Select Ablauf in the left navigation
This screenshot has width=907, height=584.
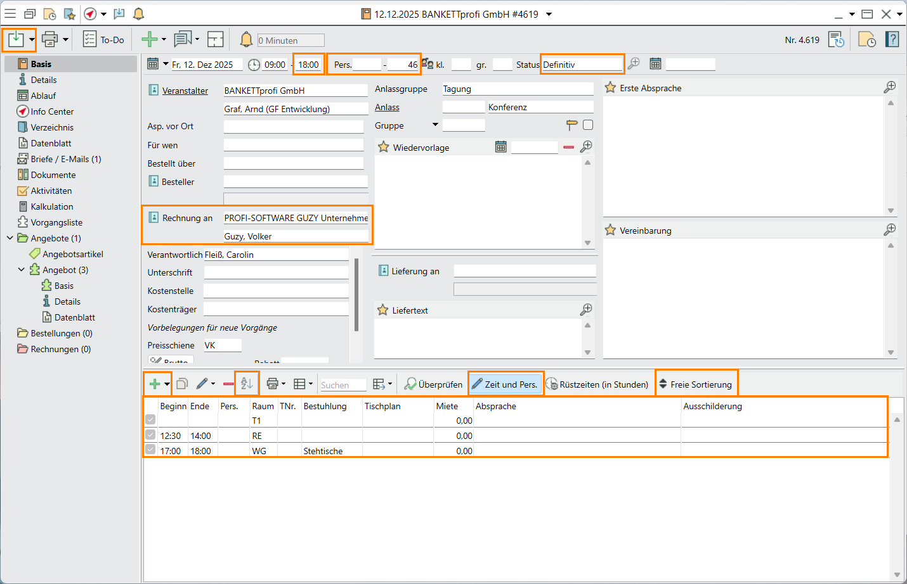click(x=43, y=96)
